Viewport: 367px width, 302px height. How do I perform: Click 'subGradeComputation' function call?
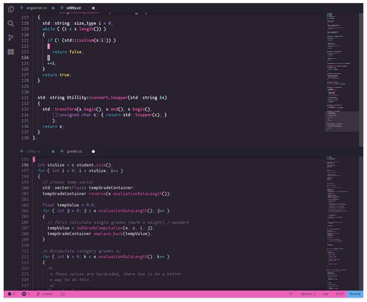click(100, 228)
